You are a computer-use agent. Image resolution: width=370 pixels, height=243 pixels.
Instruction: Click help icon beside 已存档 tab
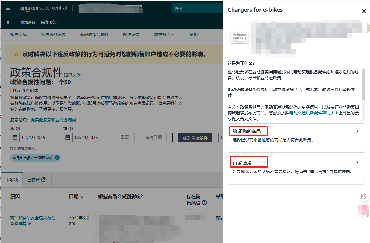coord(44,180)
